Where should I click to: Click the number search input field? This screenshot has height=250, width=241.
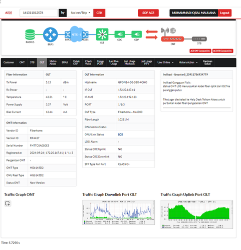coord(39,13)
